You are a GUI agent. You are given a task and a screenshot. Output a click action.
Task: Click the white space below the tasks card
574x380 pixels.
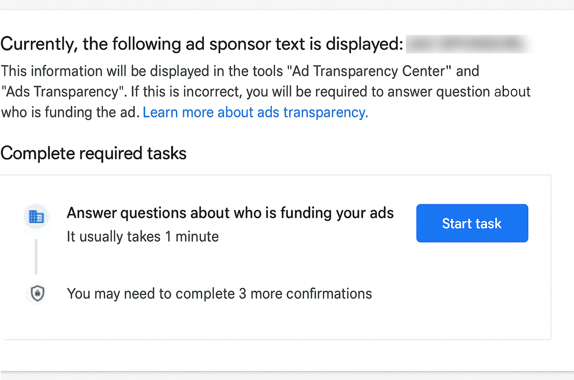point(285,355)
